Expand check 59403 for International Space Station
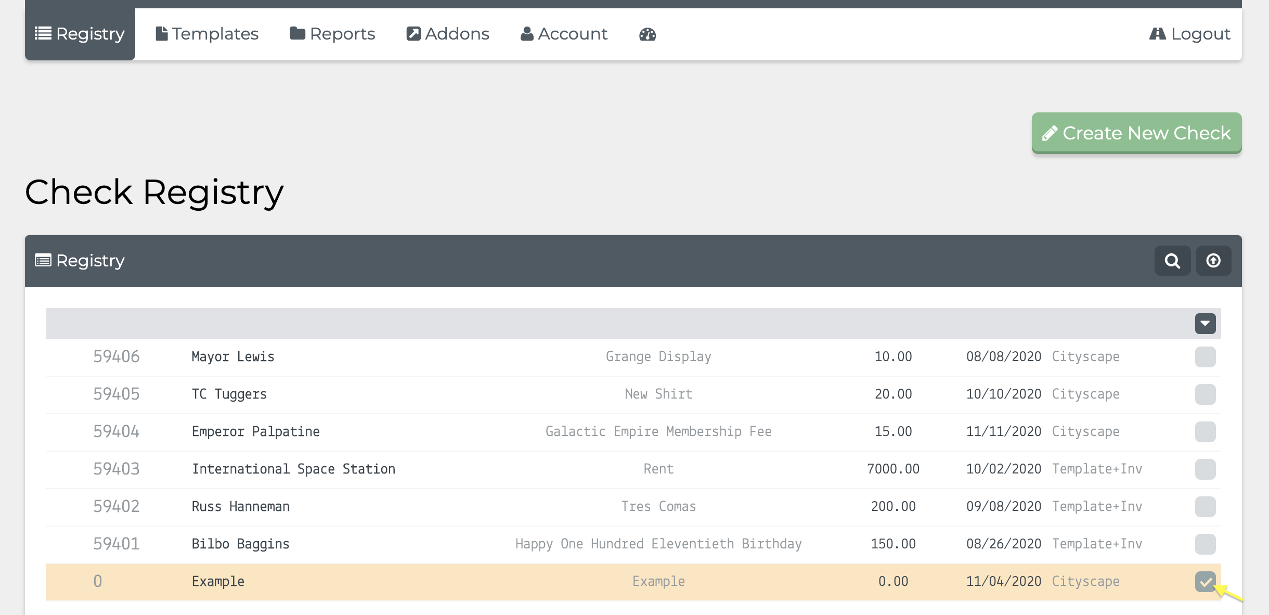The image size is (1269, 615). (293, 468)
